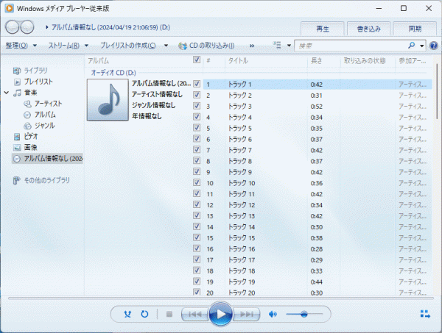
Task: Click CD の取り込み(I) button
Action: click(206, 46)
